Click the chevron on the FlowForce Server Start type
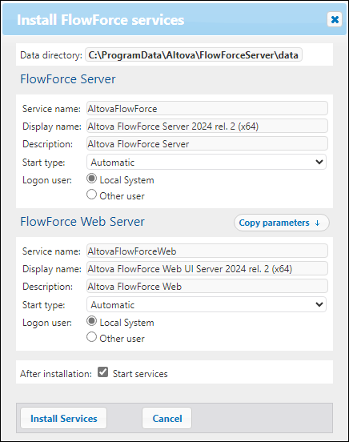 pos(319,162)
